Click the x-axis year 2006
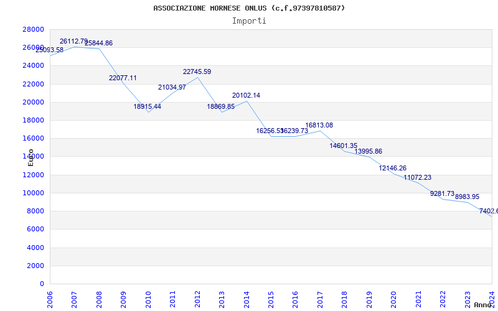Image resolution: width=498 pixels, height=311 pixels. coord(50,299)
